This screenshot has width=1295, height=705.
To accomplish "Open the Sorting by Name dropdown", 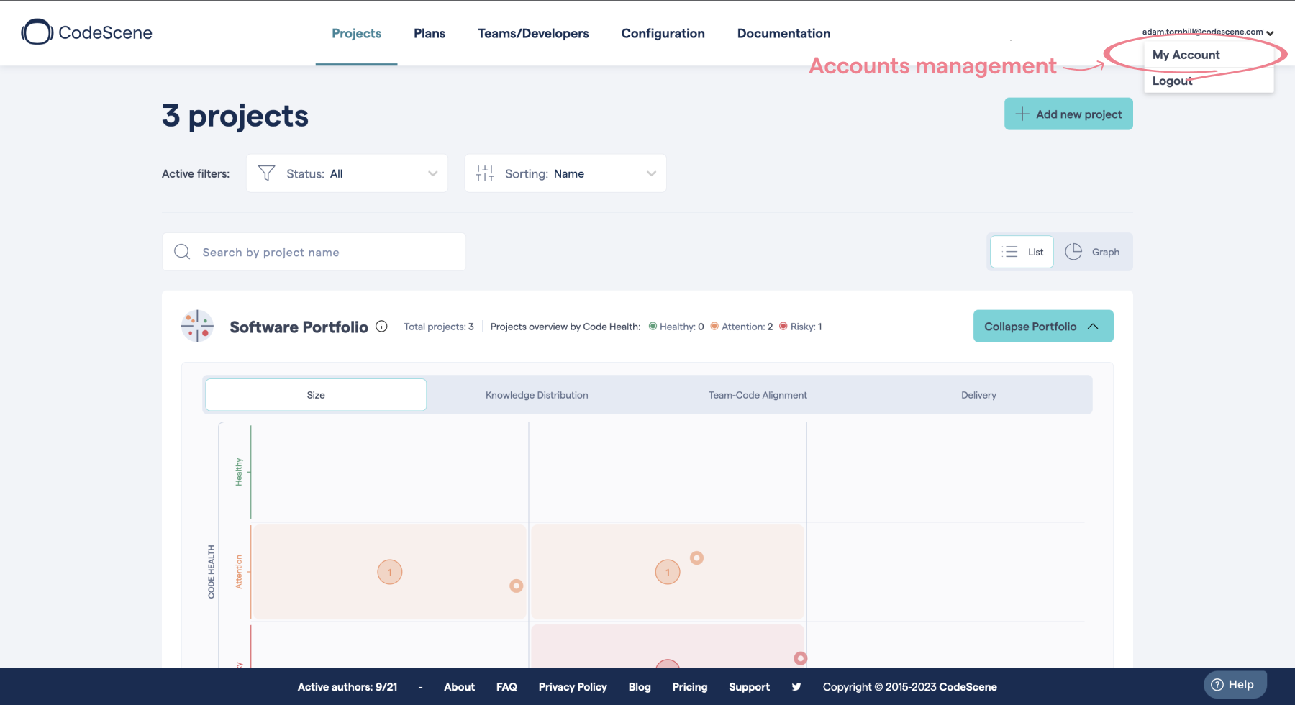I will [565, 173].
